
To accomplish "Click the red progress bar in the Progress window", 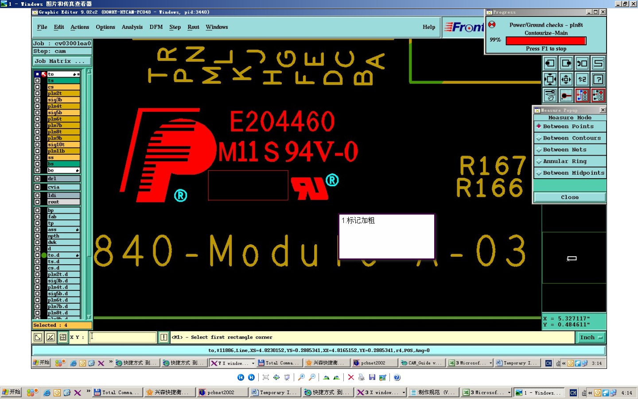I will point(546,41).
